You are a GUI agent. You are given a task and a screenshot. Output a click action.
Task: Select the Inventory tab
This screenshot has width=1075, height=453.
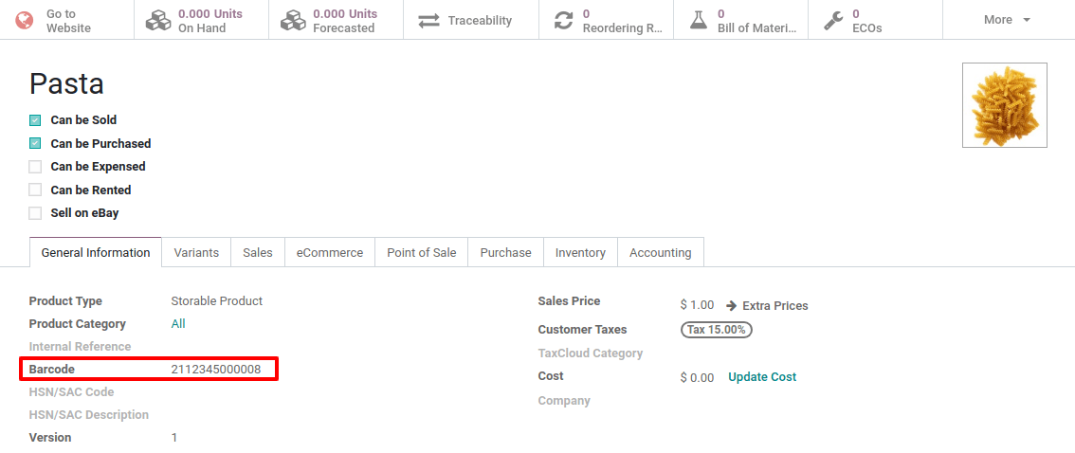580,252
